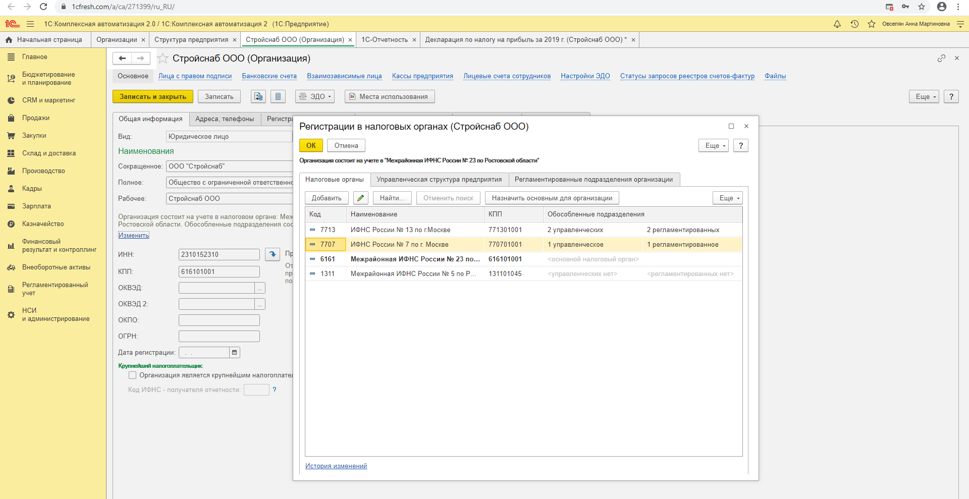Open the history clock icon
The width and height of the screenshot is (969, 499).
point(854,24)
